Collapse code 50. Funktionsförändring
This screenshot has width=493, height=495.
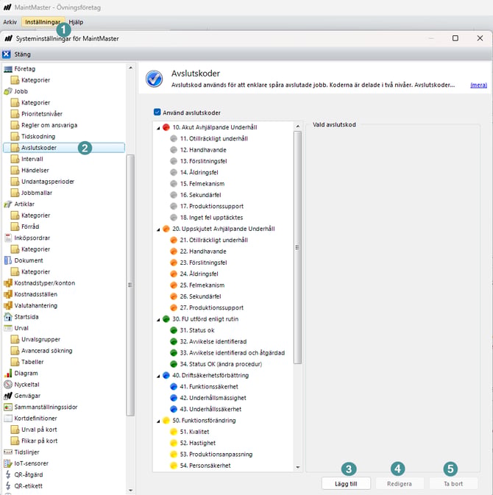(x=158, y=421)
